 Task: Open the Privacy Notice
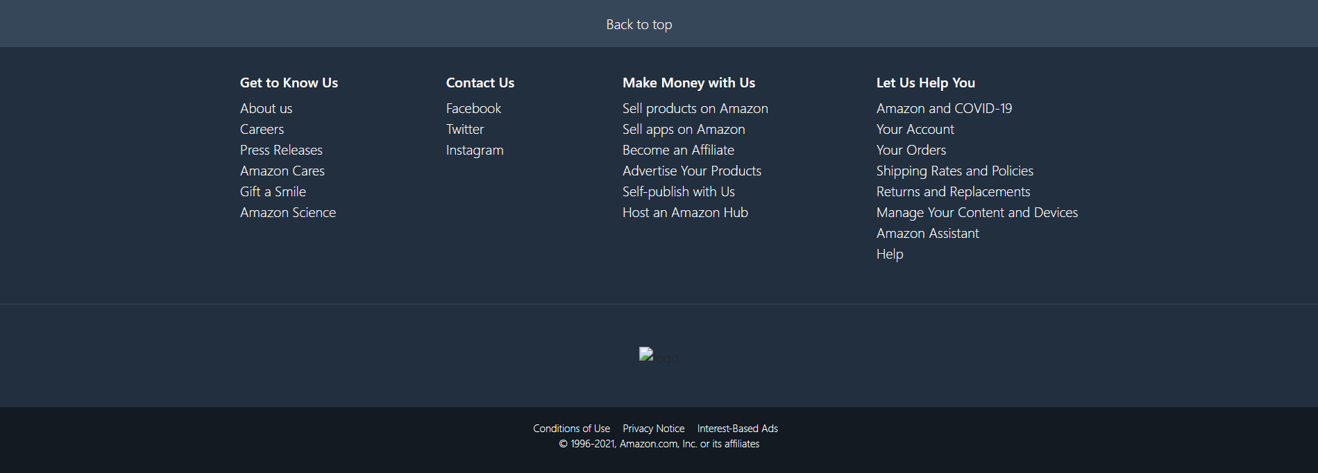point(653,428)
